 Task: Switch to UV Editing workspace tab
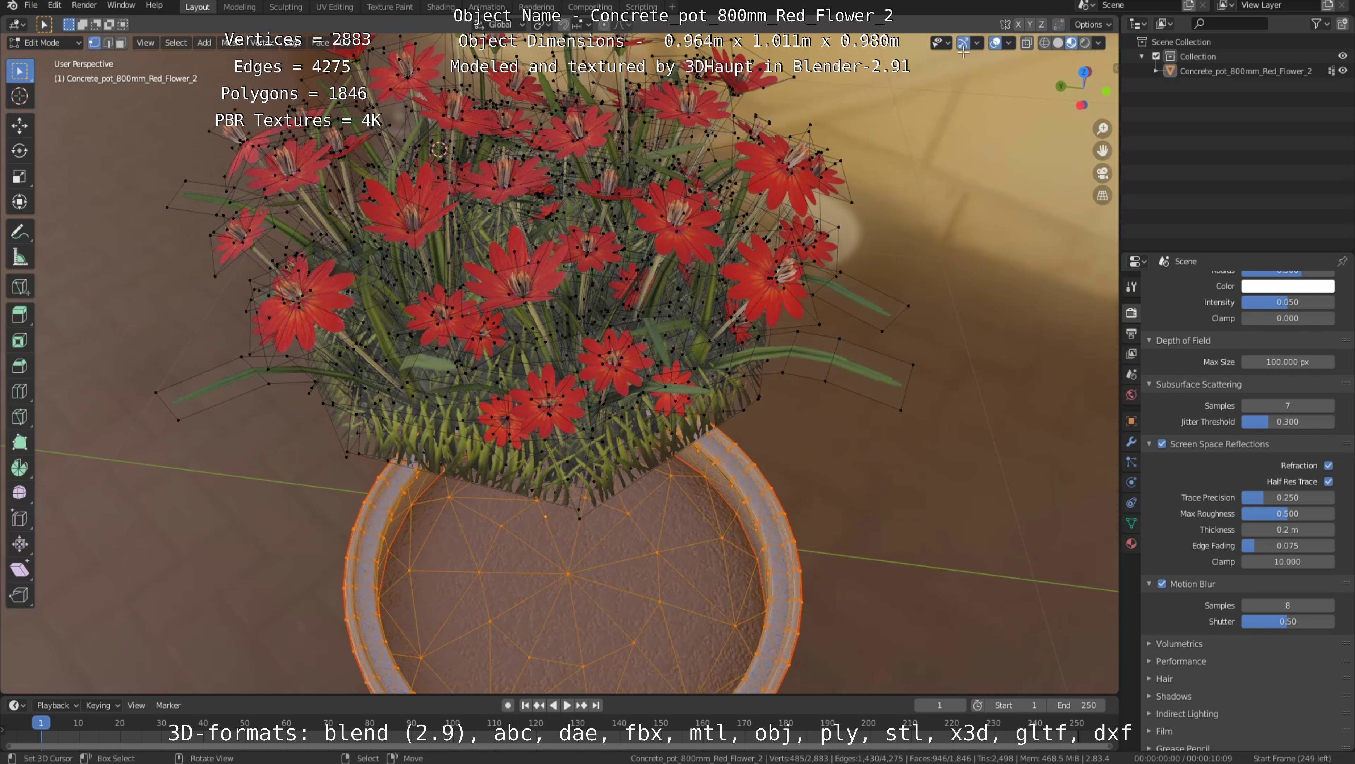(x=334, y=7)
